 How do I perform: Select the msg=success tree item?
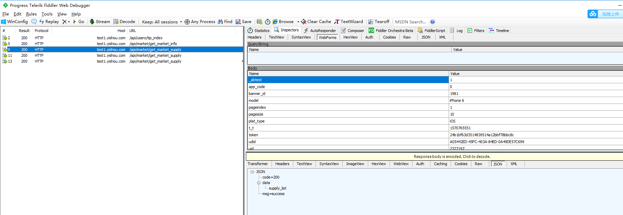(273, 194)
